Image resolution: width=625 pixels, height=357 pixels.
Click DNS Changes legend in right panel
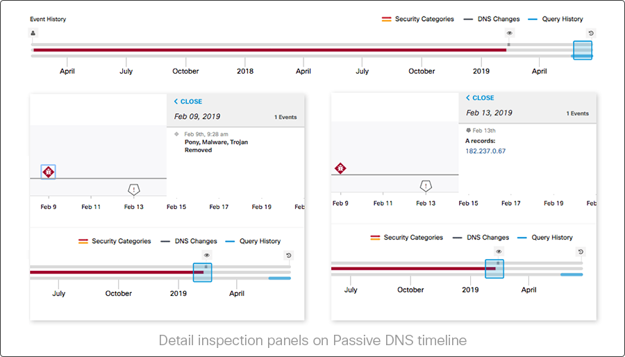[x=481, y=238]
